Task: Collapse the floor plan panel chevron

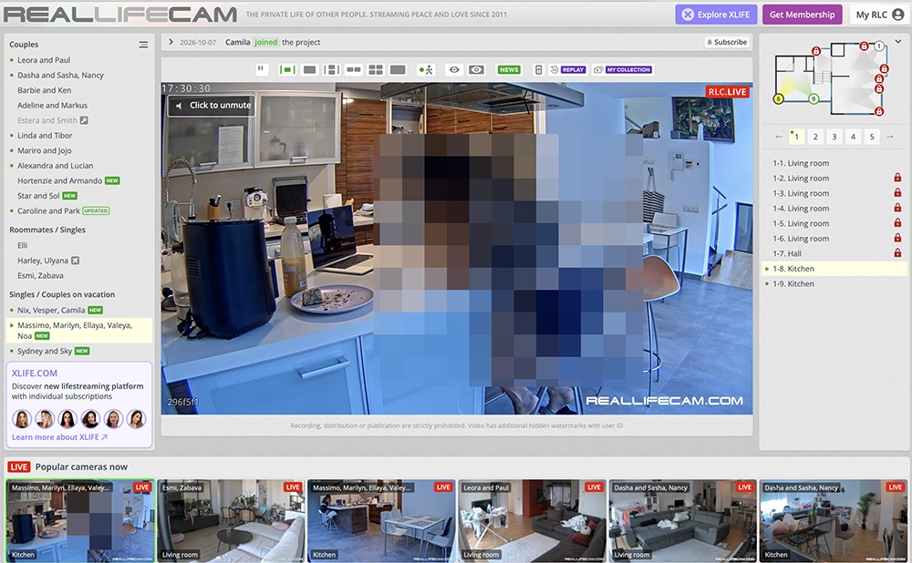Action: tap(898, 41)
